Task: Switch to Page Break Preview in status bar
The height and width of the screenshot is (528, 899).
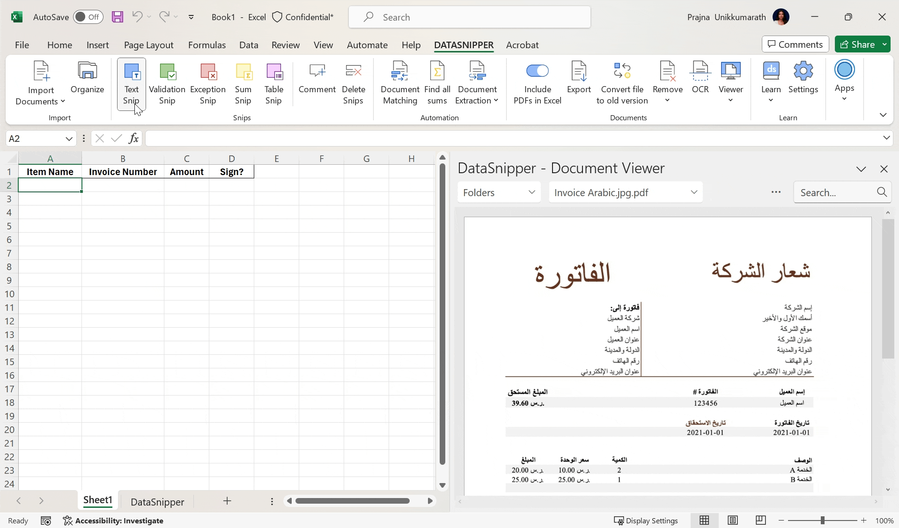Action: point(760,521)
